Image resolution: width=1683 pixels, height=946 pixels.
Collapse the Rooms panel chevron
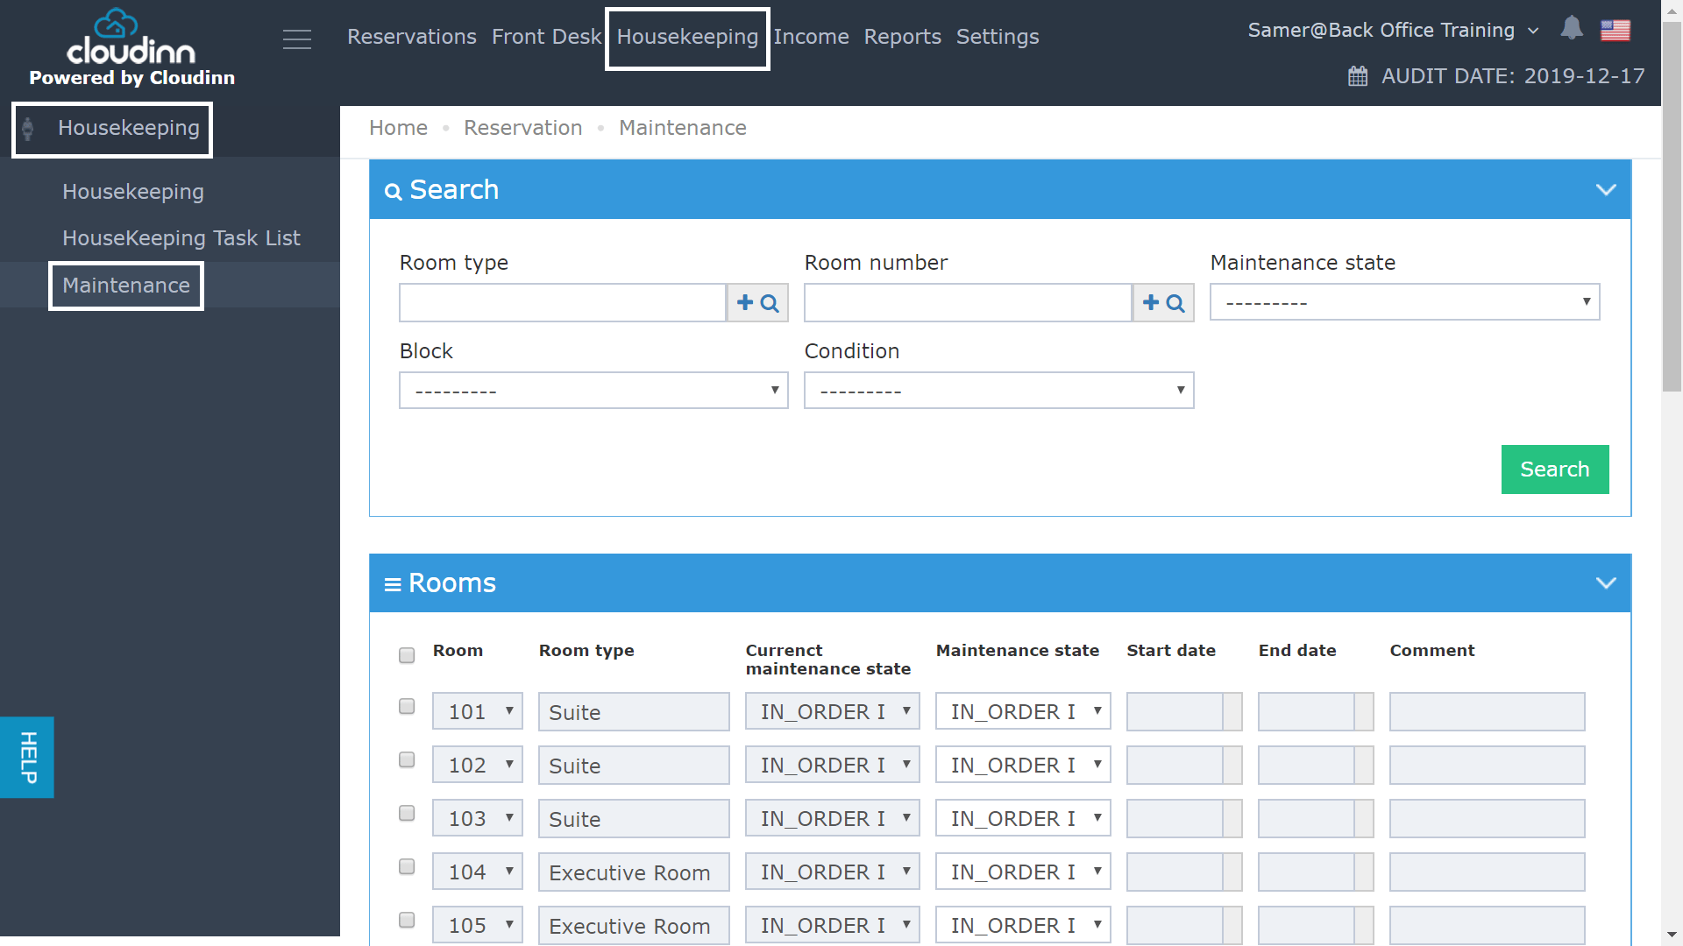[1606, 582]
